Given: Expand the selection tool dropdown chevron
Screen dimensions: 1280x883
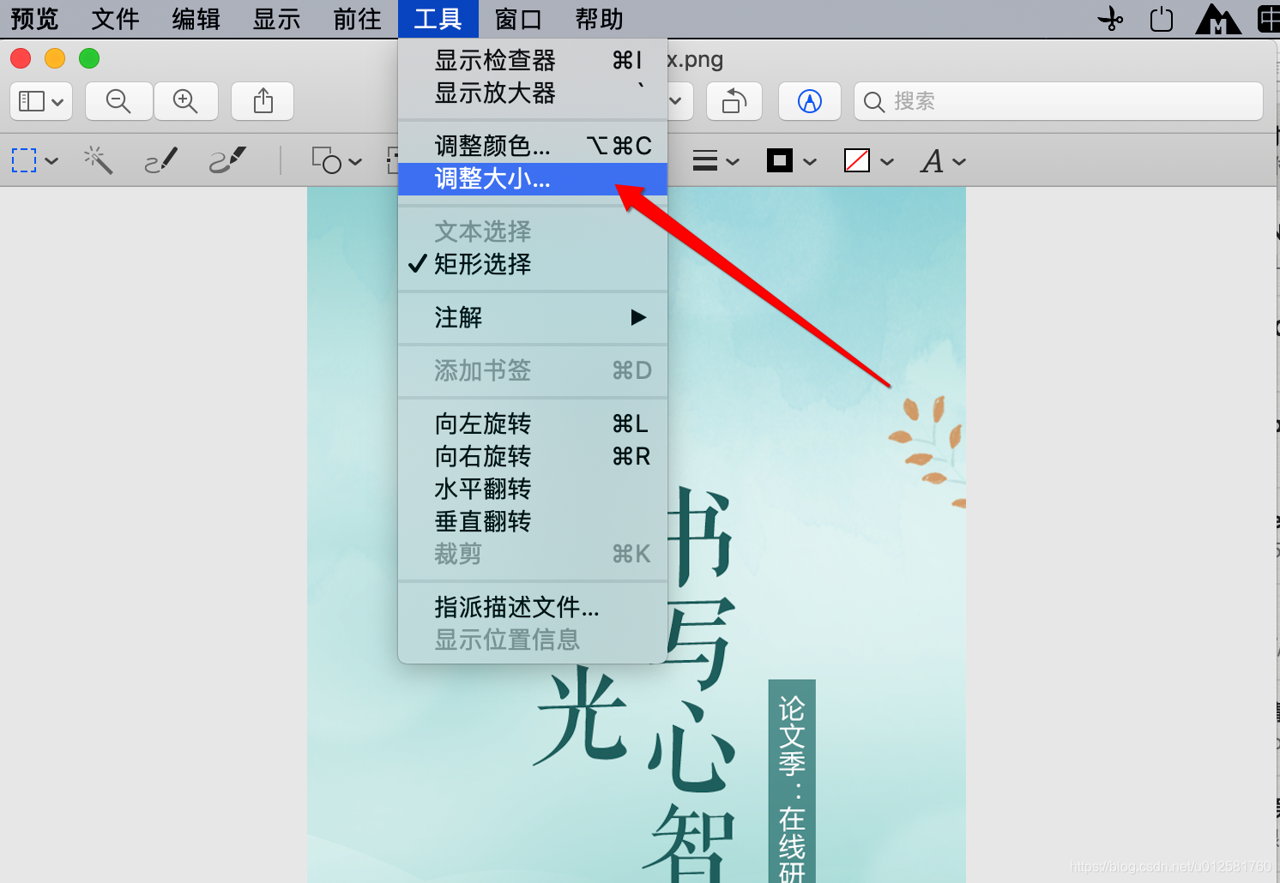Looking at the screenshot, I should coord(51,161).
